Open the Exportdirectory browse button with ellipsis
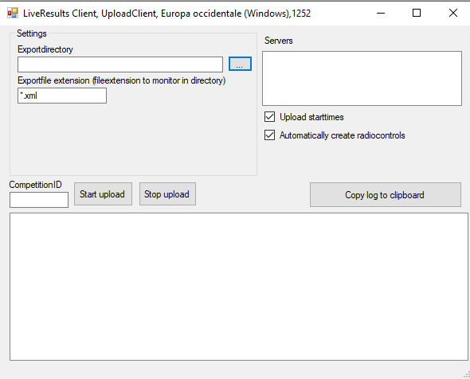The width and height of the screenshot is (470, 379). pyautogui.click(x=240, y=64)
